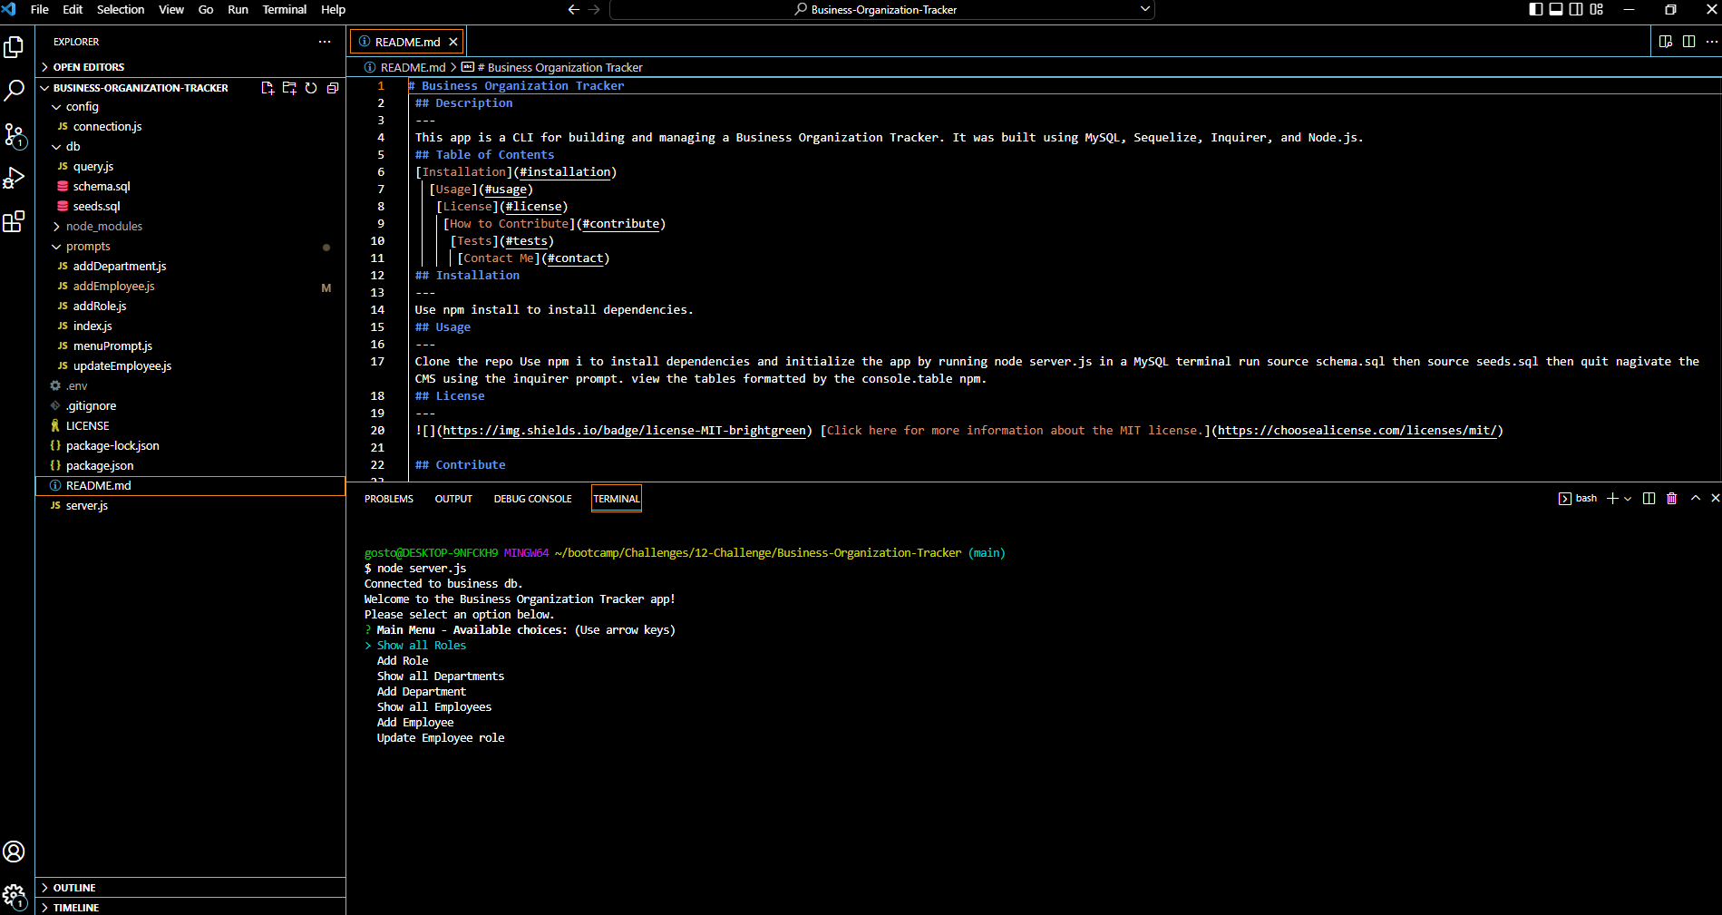The image size is (1722, 915).
Task: Switch to the PROBLEMS tab
Action: [388, 499]
